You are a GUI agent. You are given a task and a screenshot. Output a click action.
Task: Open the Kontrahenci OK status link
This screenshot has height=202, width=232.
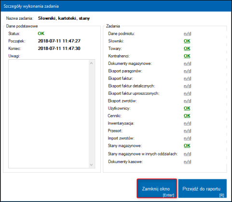click(187, 56)
